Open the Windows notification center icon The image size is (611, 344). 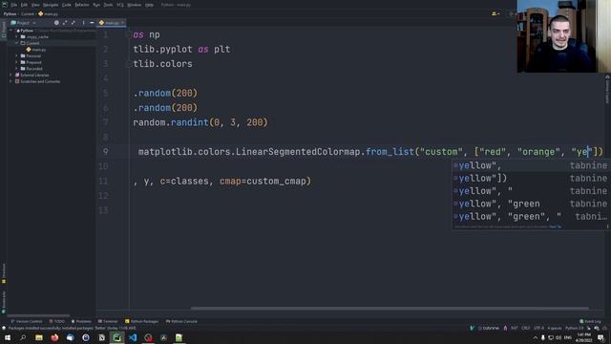coord(601,337)
